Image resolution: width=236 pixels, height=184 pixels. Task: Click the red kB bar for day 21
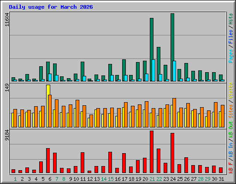152,152
